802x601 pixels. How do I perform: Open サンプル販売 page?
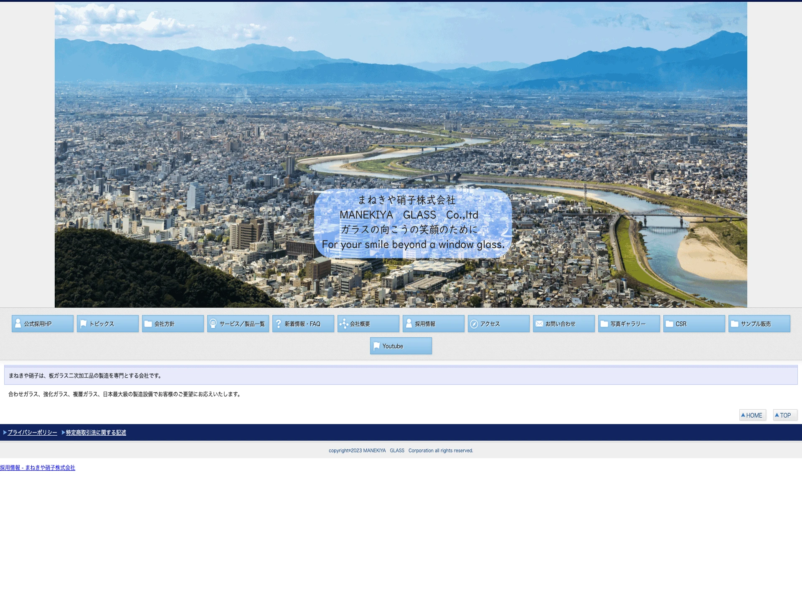pos(759,323)
